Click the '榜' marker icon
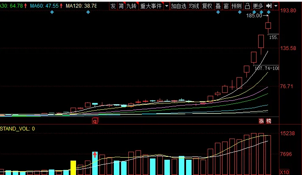 (x=268, y=121)
